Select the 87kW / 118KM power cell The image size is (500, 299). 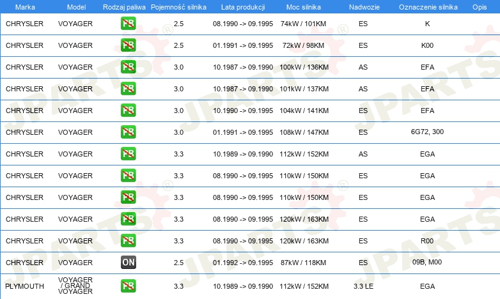point(303,263)
